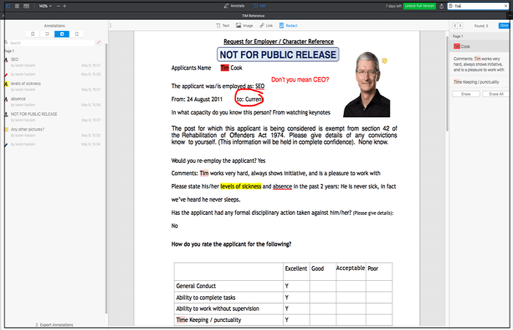Click the red 'Don't you mean CEO?' text note
The height and width of the screenshot is (330, 513).
point(300,79)
